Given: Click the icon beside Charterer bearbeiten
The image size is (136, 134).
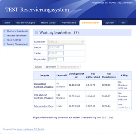Looking at the screenshot, I should (4, 31).
